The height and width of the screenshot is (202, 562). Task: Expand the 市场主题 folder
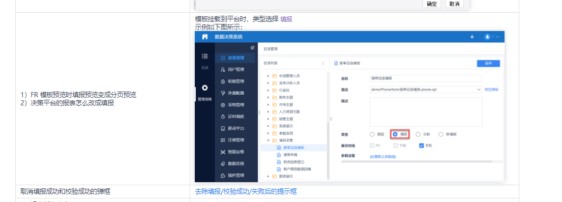pyautogui.click(x=268, y=104)
